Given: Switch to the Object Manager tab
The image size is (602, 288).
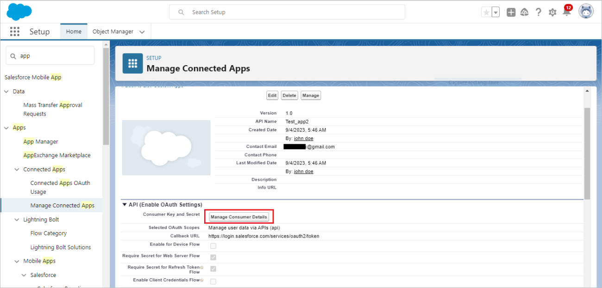Looking at the screenshot, I should (x=113, y=31).
